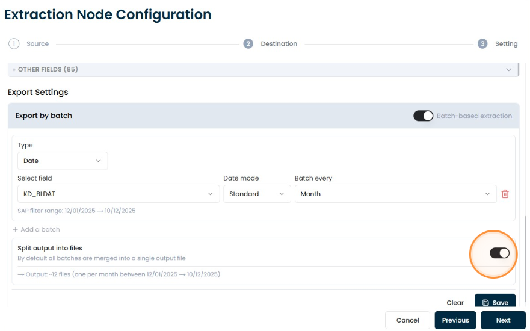This screenshot has height=331, width=530.
Task: Click the Output ~12 files summary text
Action: tap(119, 274)
